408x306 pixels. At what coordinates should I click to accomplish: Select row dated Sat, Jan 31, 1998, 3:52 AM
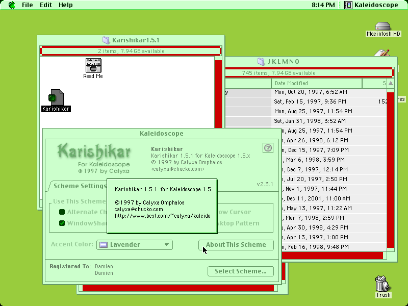[x=306, y=121]
